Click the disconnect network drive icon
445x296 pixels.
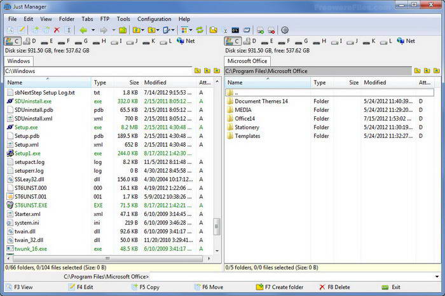point(271,30)
